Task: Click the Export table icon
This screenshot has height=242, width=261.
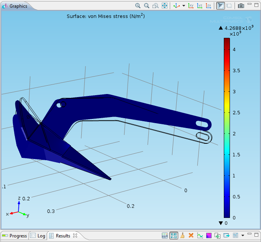Action: point(227,236)
